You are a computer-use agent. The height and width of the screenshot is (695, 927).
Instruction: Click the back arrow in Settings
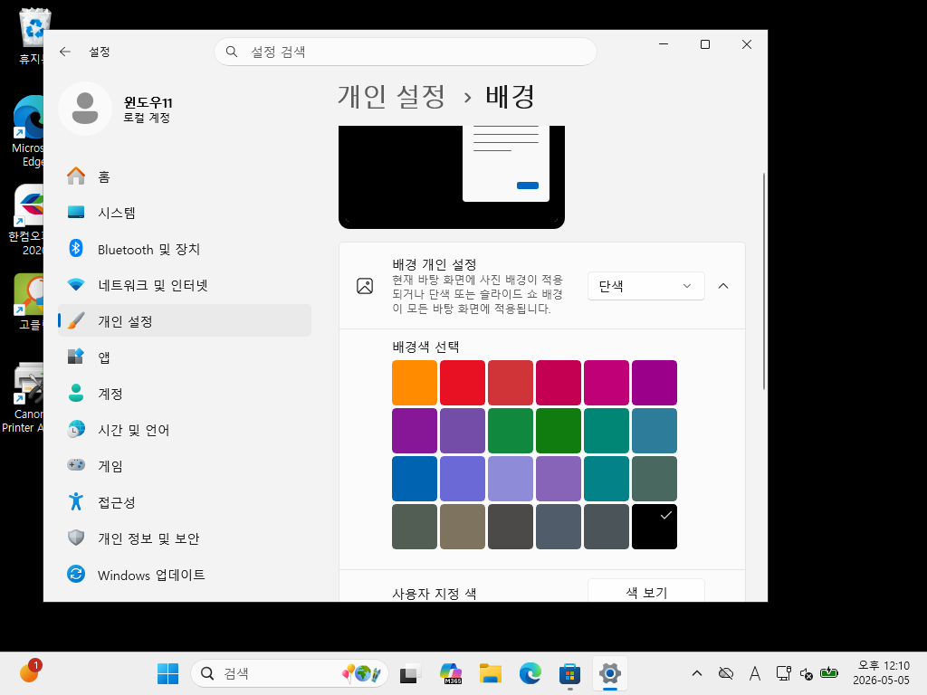click(x=65, y=52)
